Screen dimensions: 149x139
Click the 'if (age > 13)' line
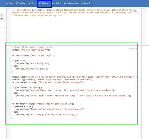20,61
